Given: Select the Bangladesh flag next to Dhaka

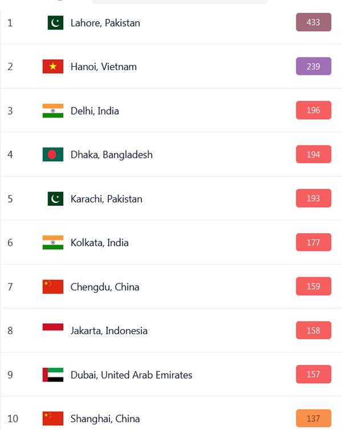Looking at the screenshot, I should tap(52, 155).
